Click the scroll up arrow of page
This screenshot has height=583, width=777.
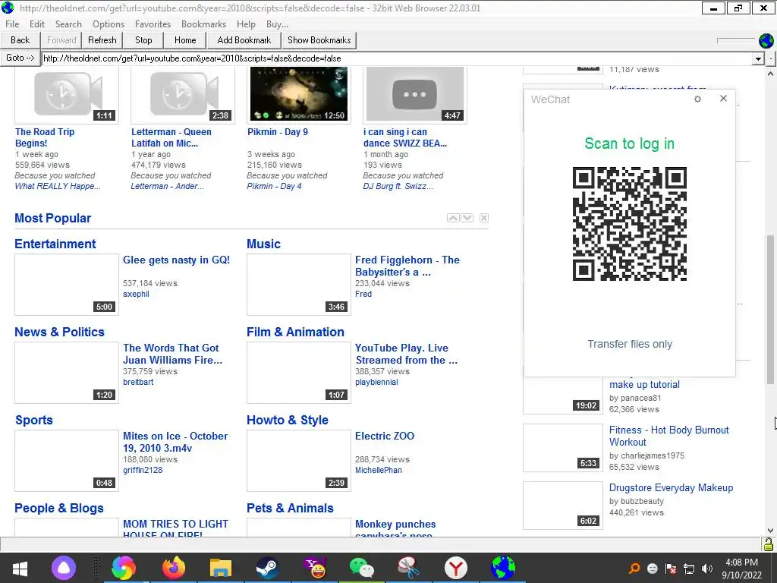pos(771,74)
